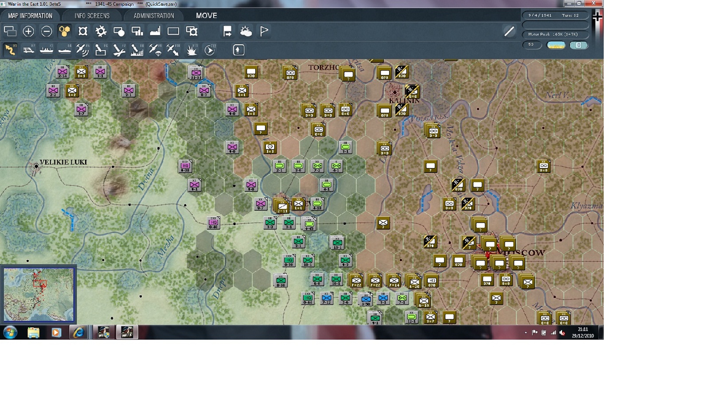Open Windows Explorer from taskbar
The image size is (702, 395).
(x=33, y=332)
